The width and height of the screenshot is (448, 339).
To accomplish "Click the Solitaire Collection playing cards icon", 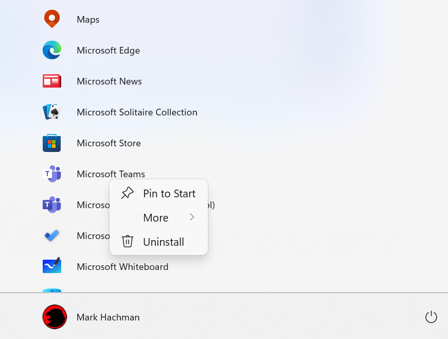I will pos(52,112).
